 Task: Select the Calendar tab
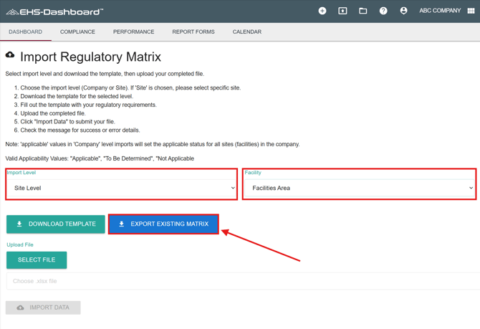(246, 32)
